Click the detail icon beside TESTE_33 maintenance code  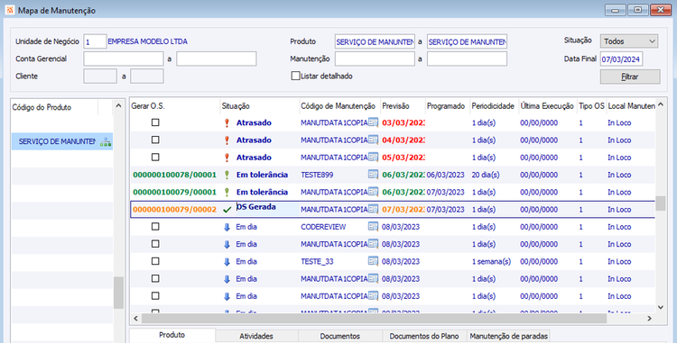coord(373,261)
